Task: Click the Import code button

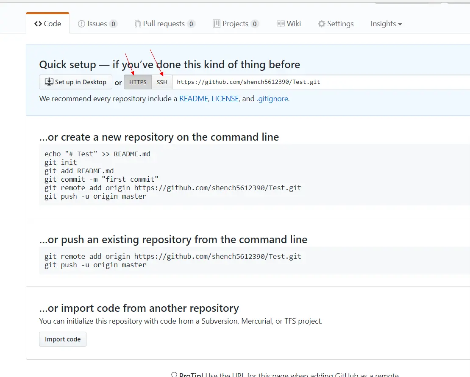Action: click(63, 339)
